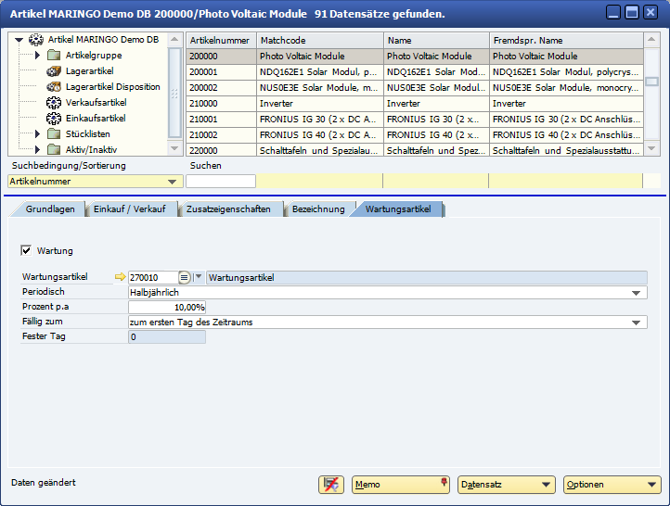Click the Einkaufsartikel gear icon
The width and height of the screenshot is (670, 506).
54,119
